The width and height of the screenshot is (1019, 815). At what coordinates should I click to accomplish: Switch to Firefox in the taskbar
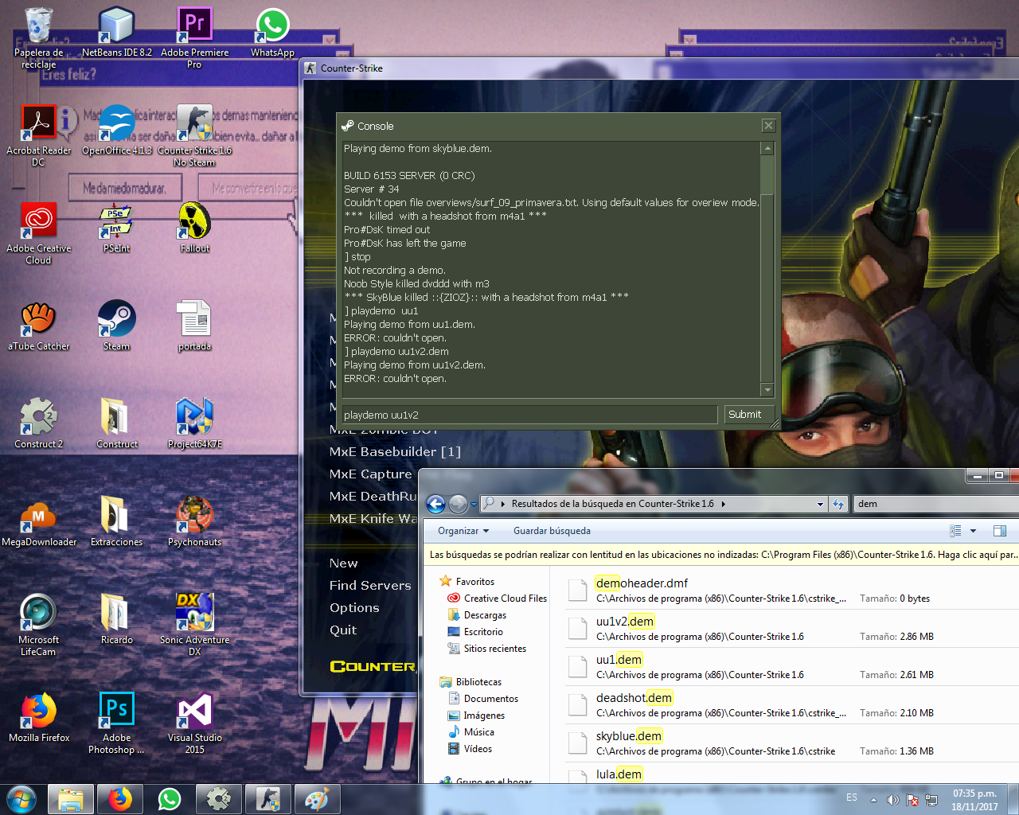120,799
